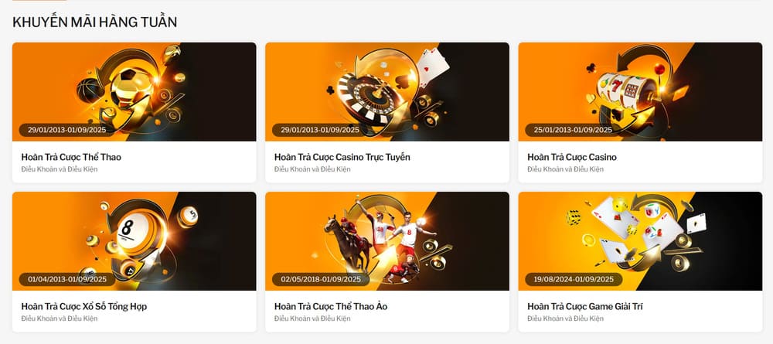Open the Hoàn Trả Cược Thể Thao banner image
This screenshot has width=773, height=344.
[x=134, y=92]
